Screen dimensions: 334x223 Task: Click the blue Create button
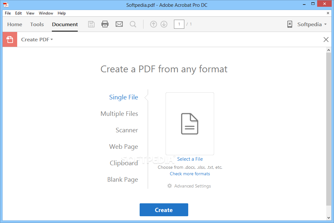[164, 210]
